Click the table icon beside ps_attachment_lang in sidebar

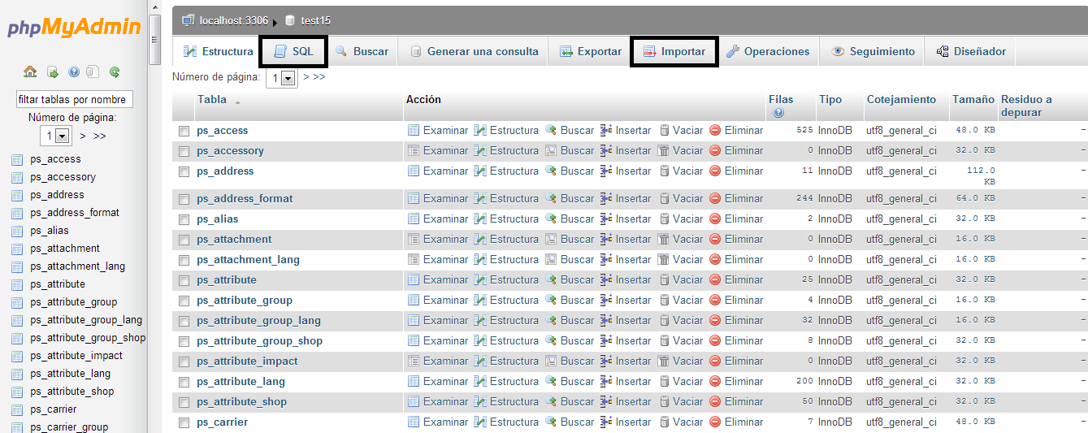(x=17, y=266)
